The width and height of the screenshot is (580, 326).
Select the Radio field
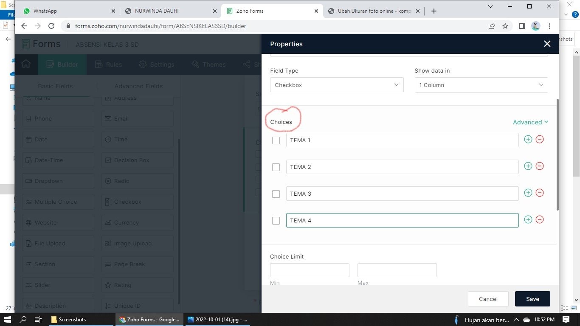(138, 181)
